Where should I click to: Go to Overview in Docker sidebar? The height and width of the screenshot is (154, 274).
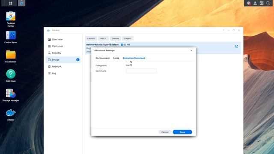(63, 39)
